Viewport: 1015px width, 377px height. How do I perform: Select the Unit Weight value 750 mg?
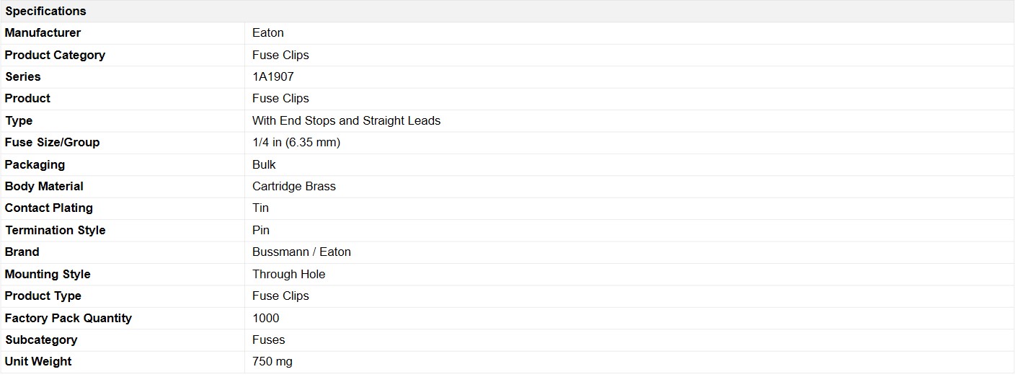pos(272,362)
